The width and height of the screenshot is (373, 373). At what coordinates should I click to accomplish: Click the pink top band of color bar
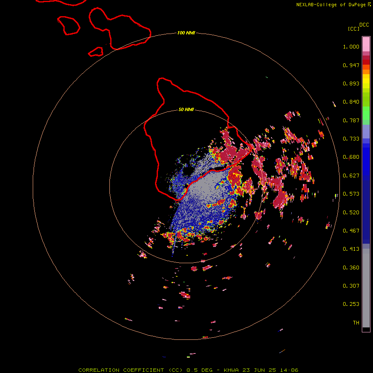click(366, 44)
